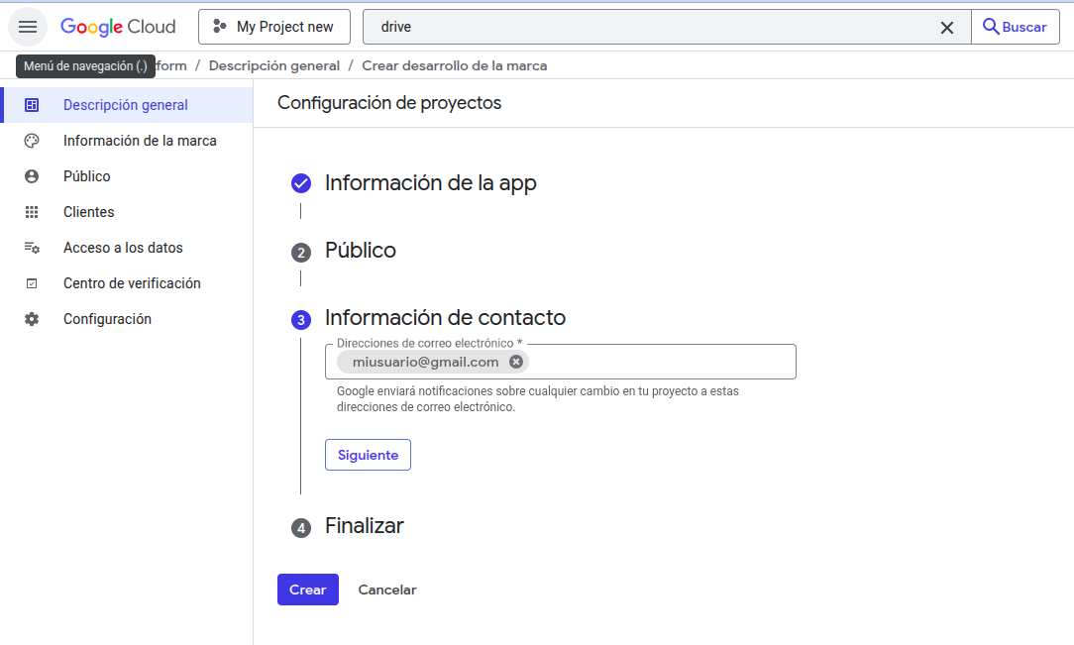The height and width of the screenshot is (645, 1074).
Task: Open Configuración in the sidebar
Action: (x=126, y=318)
